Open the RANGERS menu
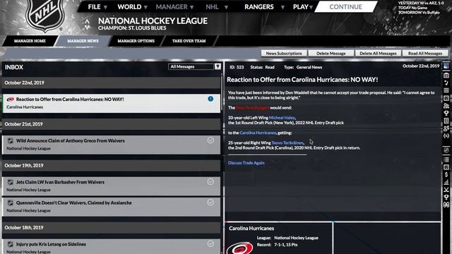This screenshot has width=452, height=254. [259, 7]
